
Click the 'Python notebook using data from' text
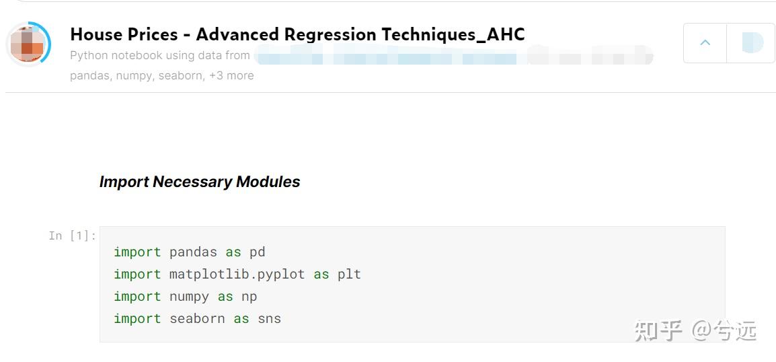160,55
